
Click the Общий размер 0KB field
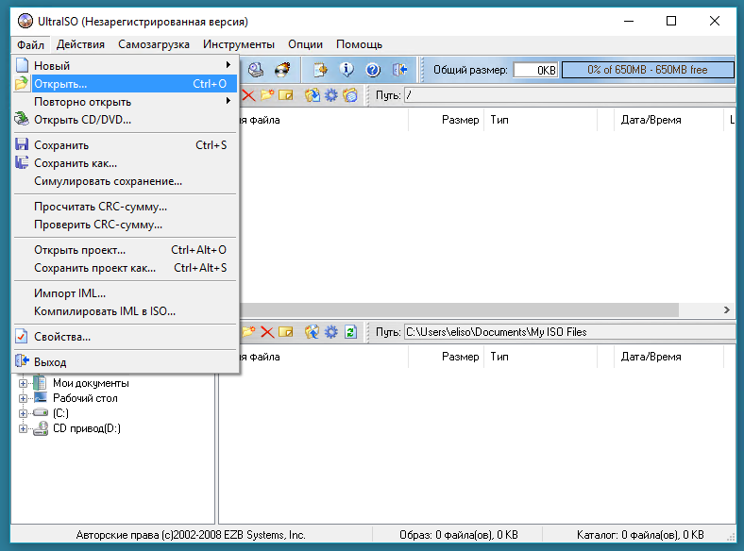tap(535, 70)
